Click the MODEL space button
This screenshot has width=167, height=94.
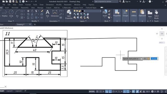click(x=92, y=91)
